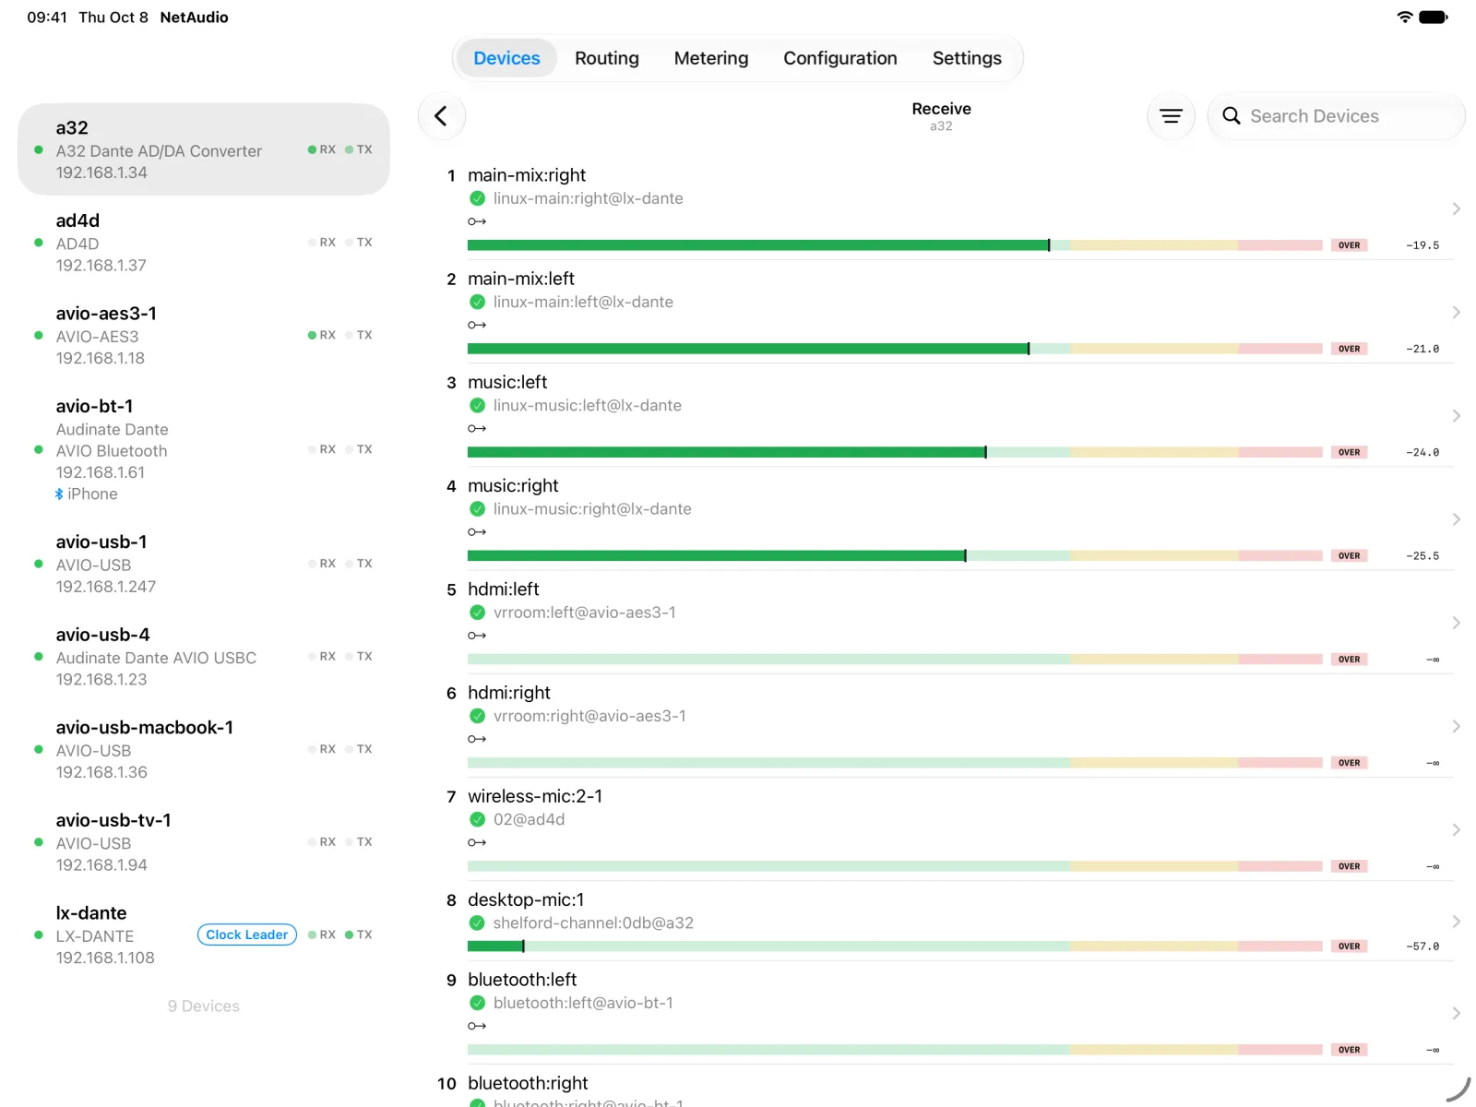Expand music:right channel details chevron

pos(1456,519)
